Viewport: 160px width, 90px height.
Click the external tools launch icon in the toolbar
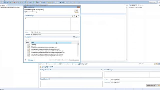coord(37,2)
